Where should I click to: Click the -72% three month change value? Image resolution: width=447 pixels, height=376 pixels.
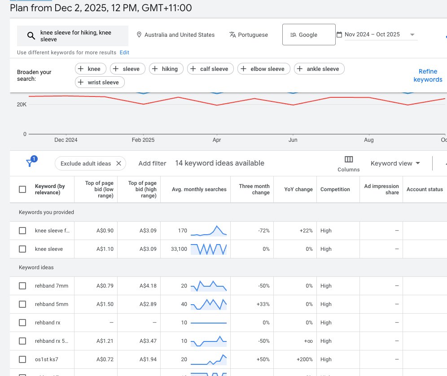coord(264,231)
